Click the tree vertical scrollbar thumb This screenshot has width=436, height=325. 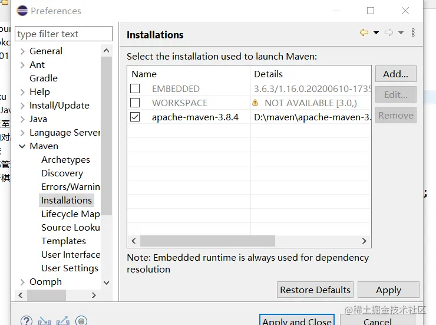pos(106,136)
